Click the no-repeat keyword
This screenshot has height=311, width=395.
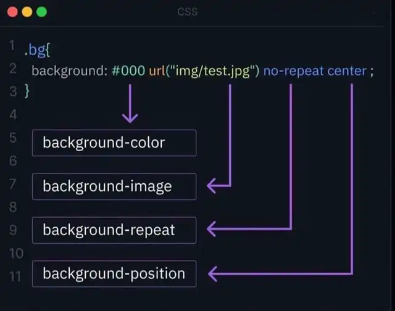(292, 70)
